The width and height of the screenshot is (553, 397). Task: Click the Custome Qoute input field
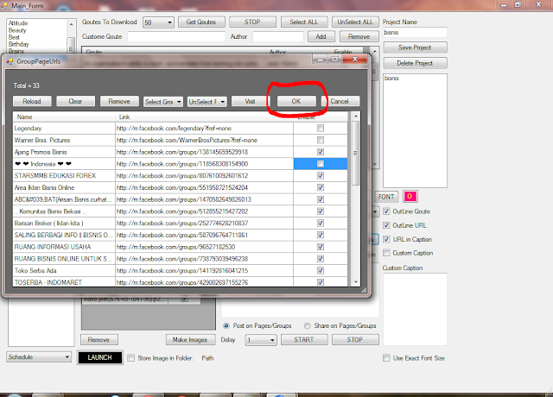(x=176, y=36)
